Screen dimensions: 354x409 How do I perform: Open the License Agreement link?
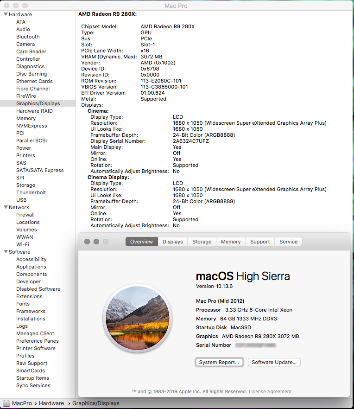(270, 391)
